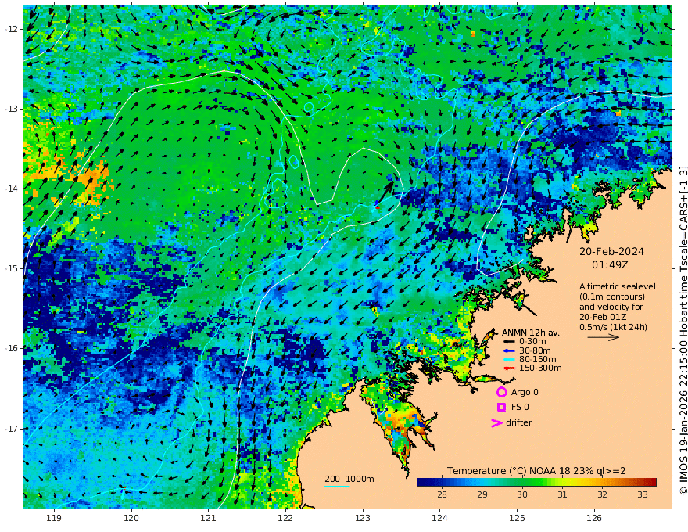
Task: Click the dark red end of temperature colorbar
Action: (654, 482)
